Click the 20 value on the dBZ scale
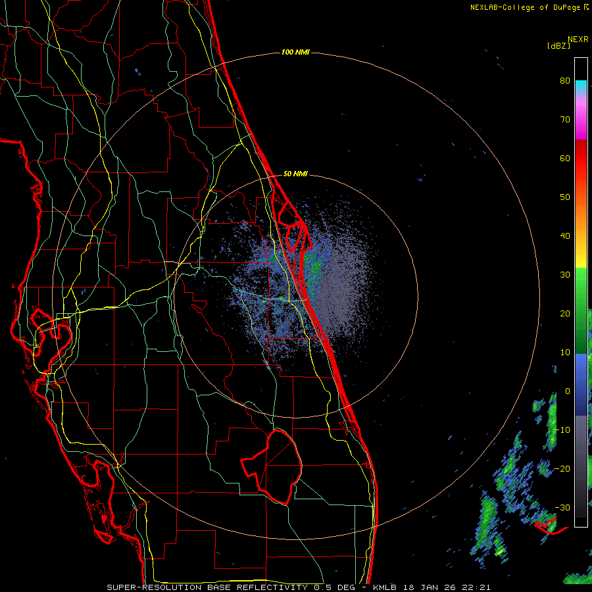Viewport: 592px width, 592px height. click(565, 313)
